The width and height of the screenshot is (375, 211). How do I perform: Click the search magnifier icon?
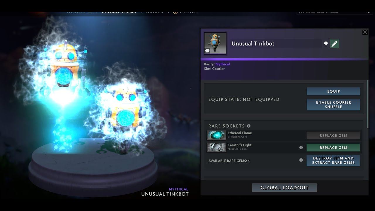click(367, 12)
